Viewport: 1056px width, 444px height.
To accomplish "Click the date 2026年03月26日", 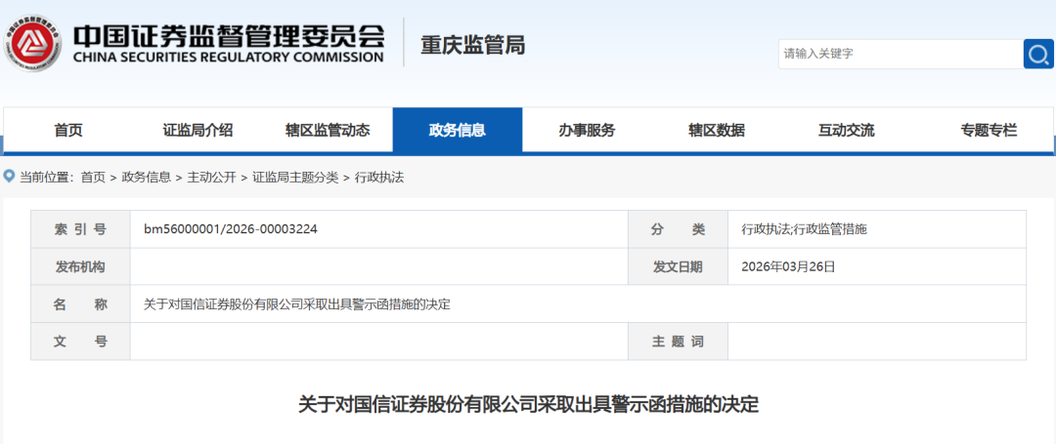I will point(788,266).
